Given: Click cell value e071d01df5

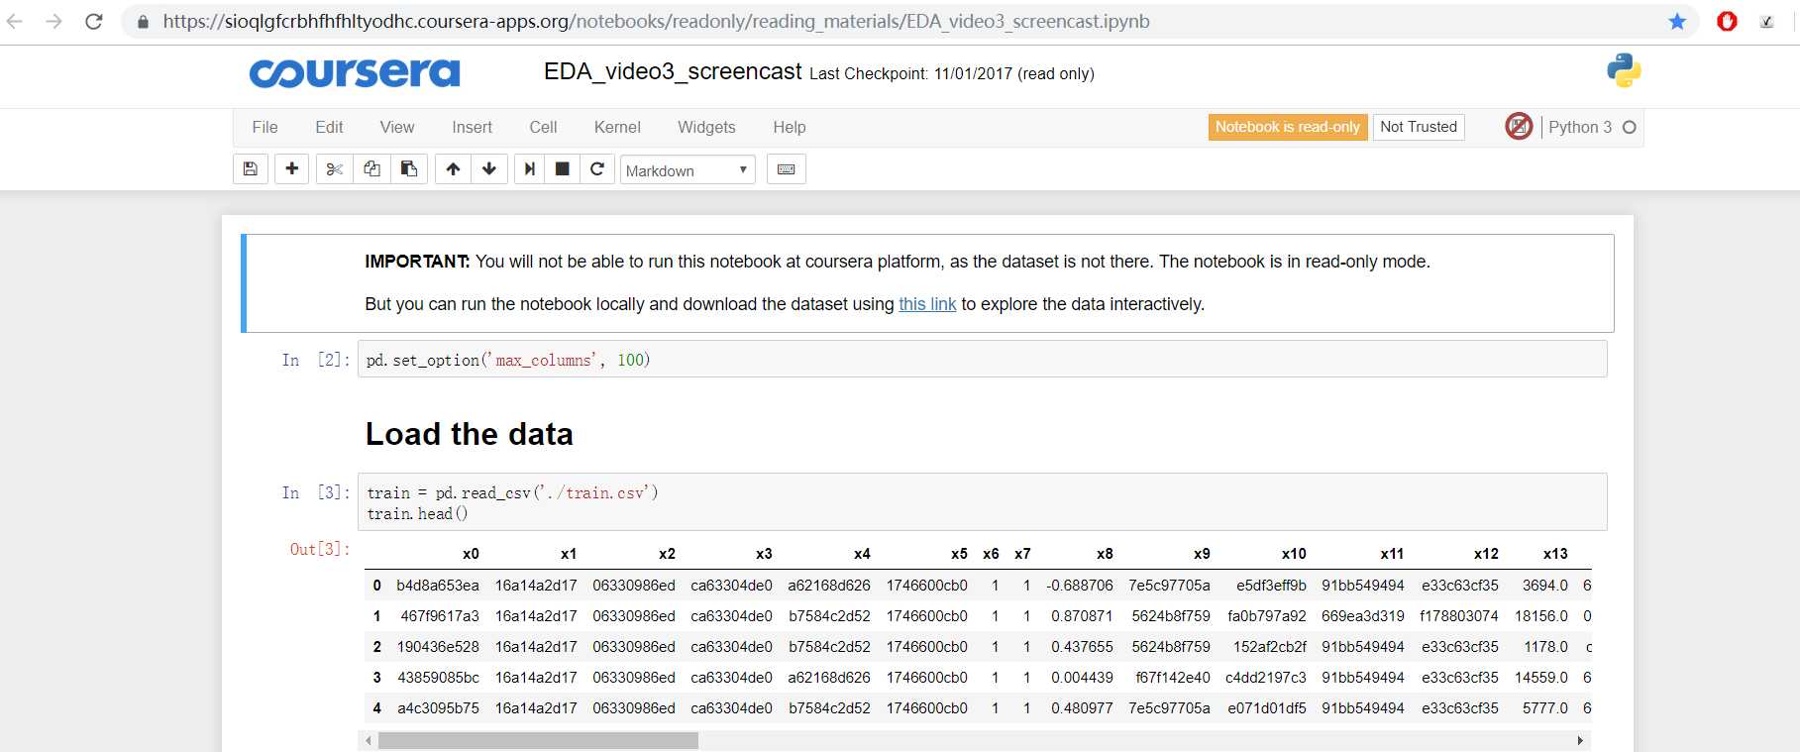Looking at the screenshot, I should pos(1267,708).
